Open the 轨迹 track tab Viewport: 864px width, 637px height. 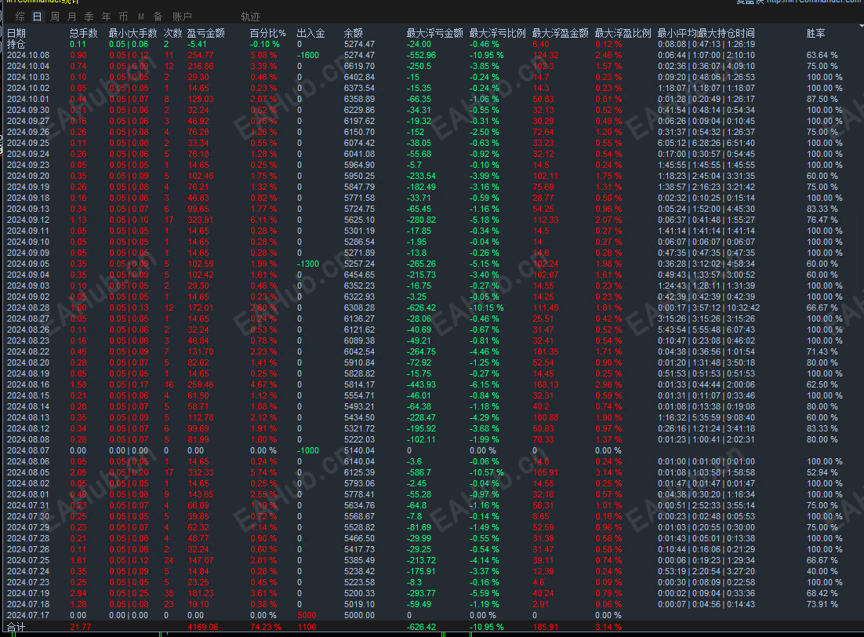[250, 16]
